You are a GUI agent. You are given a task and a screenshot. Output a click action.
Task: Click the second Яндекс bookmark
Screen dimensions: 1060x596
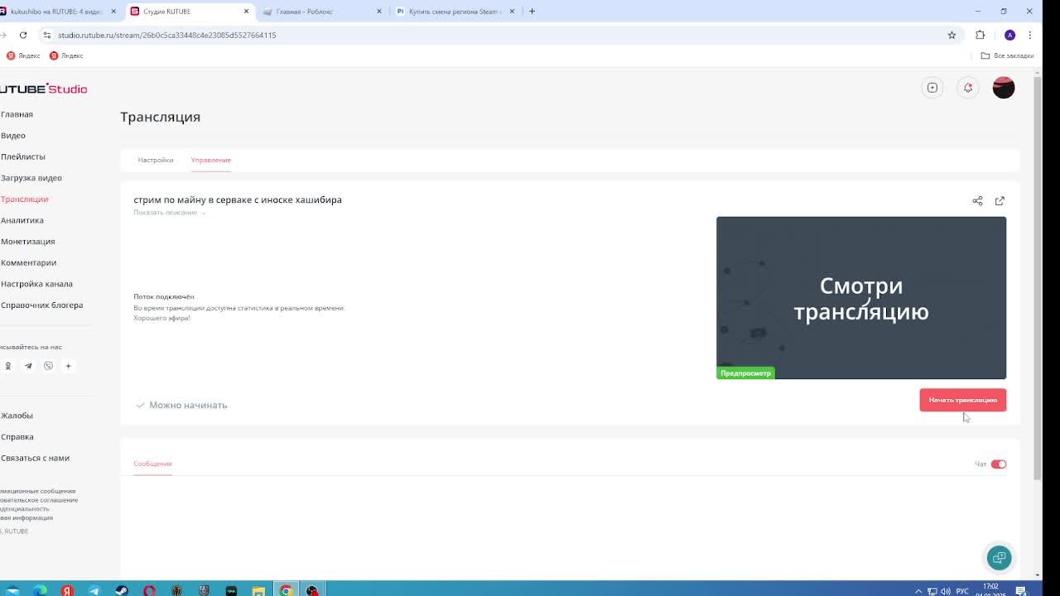66,55
